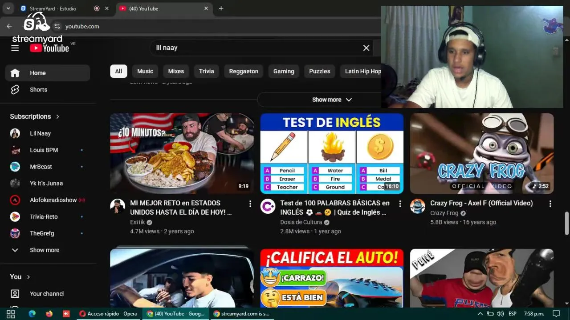Image resolution: width=570 pixels, height=320 pixels.
Task: Select the Music filter chip
Action: [x=145, y=71]
